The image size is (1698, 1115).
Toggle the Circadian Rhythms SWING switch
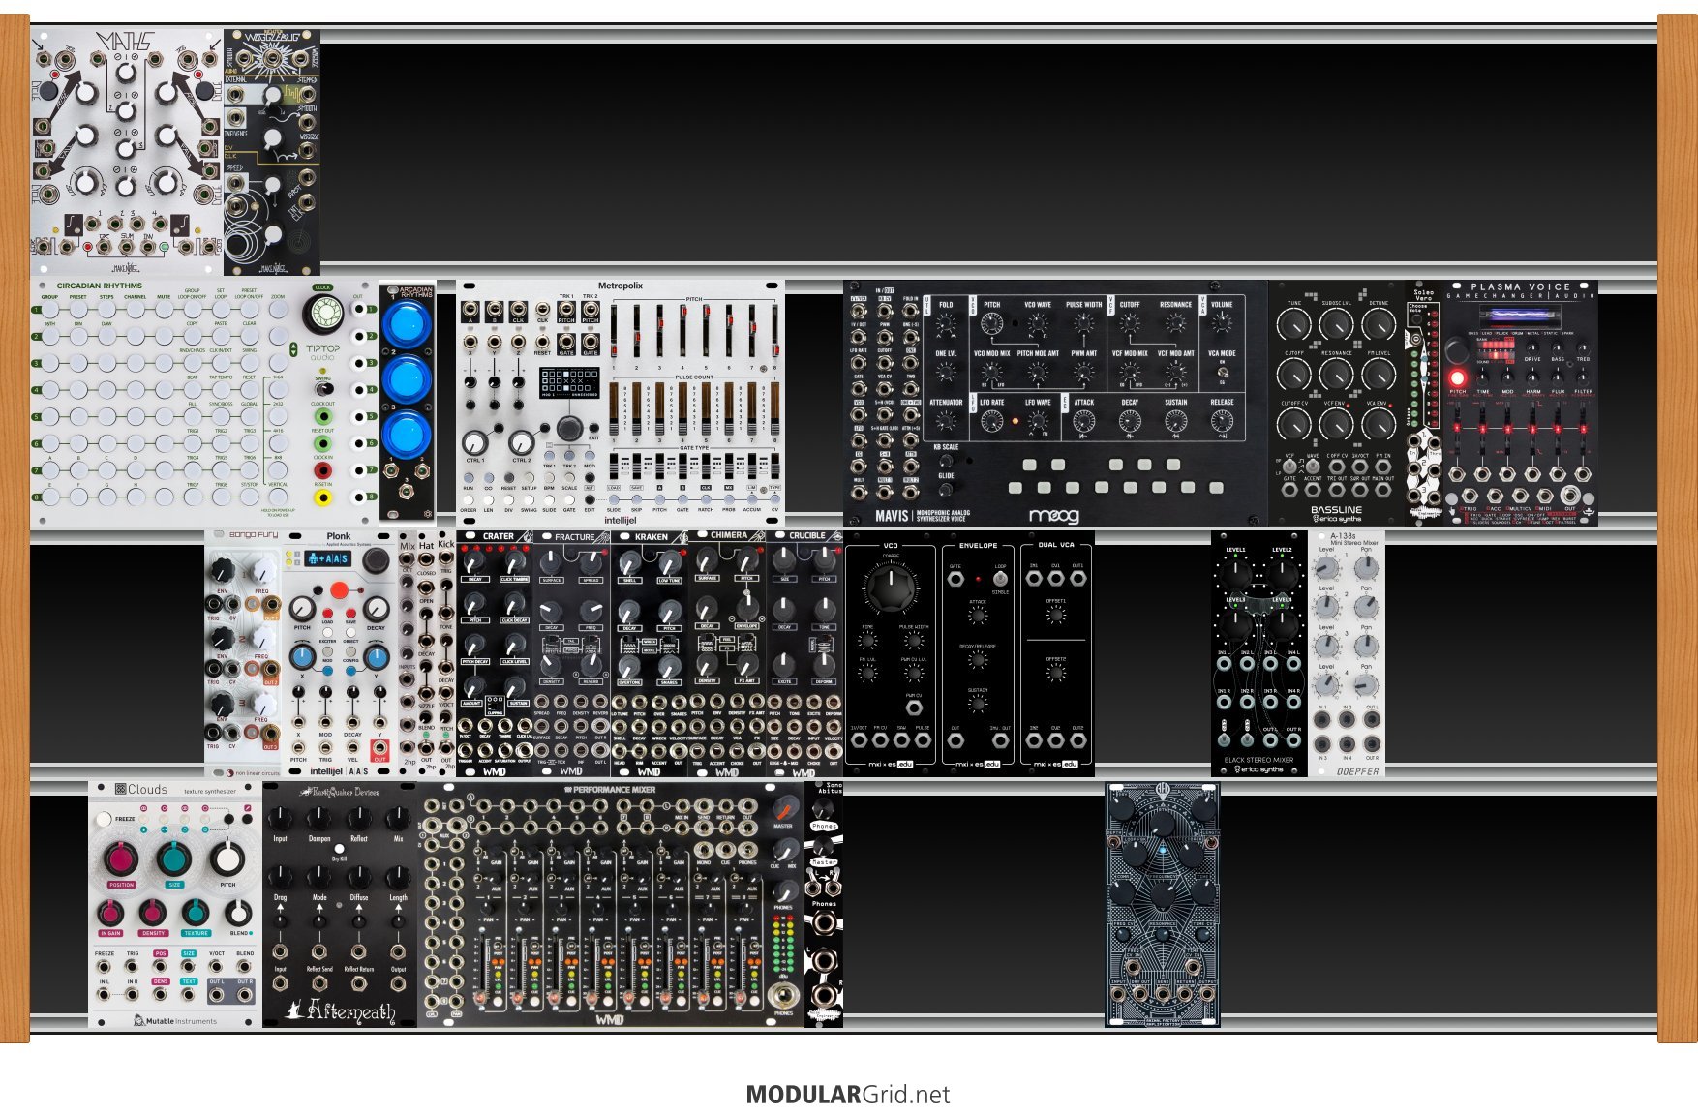pos(322,389)
